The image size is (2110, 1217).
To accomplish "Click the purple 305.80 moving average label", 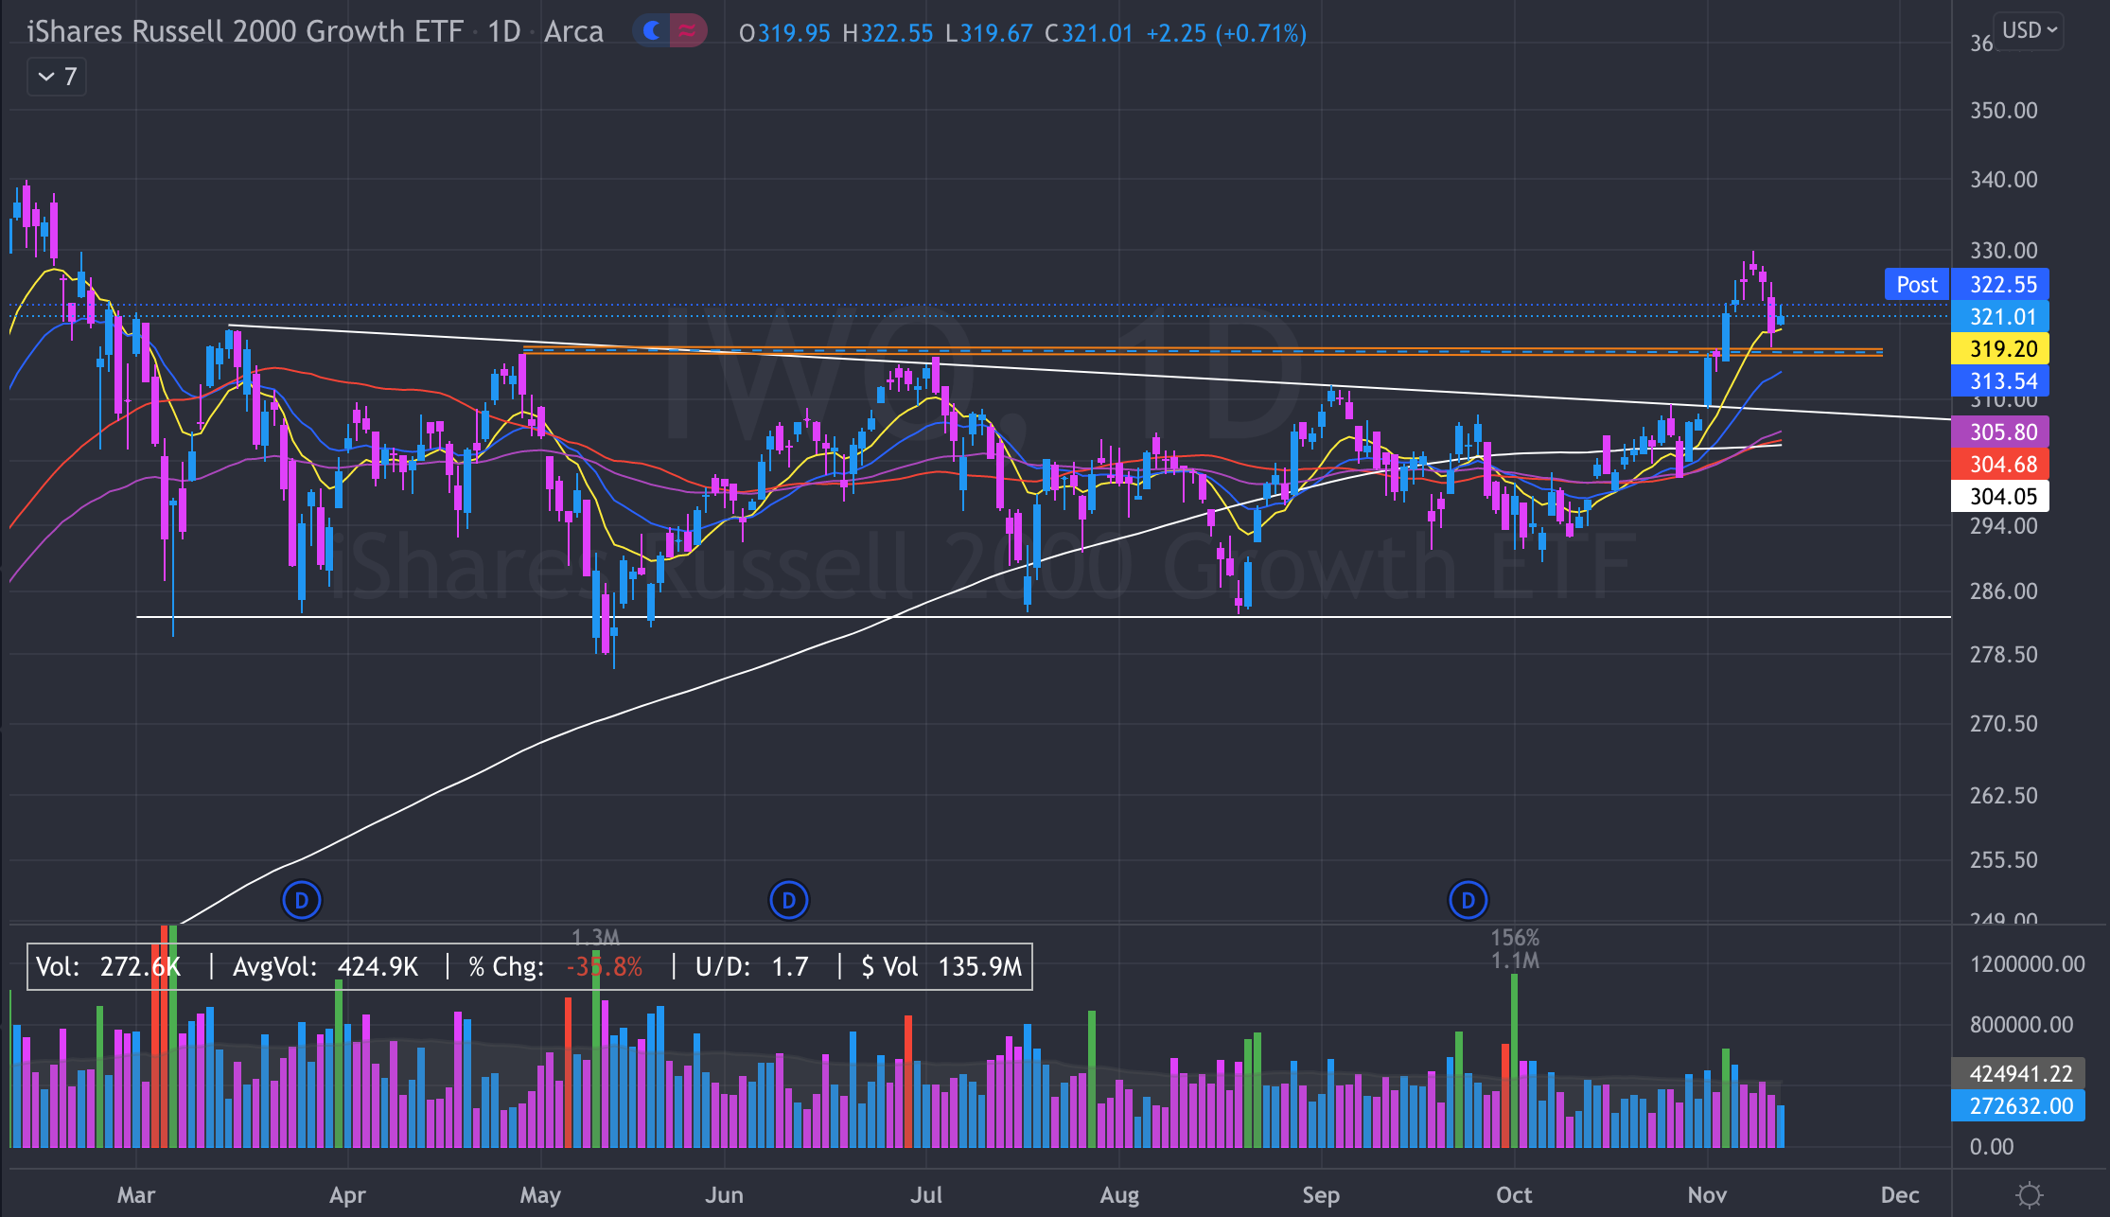I will [x=2001, y=432].
